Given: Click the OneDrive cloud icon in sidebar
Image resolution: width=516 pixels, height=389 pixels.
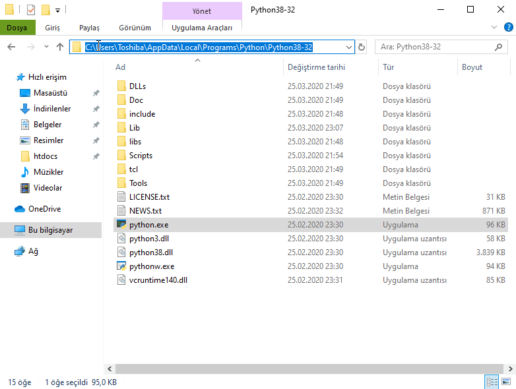Looking at the screenshot, I should coord(20,209).
